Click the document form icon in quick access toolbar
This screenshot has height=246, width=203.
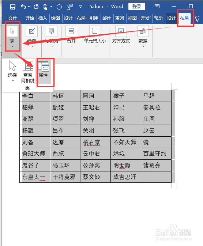point(70,7)
